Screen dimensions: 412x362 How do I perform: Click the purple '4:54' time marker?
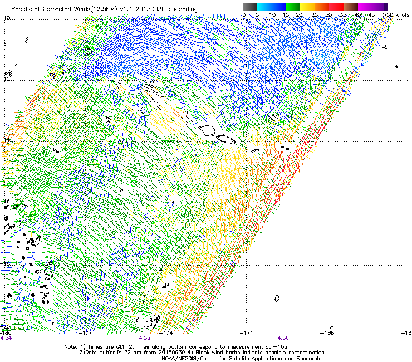(6, 338)
